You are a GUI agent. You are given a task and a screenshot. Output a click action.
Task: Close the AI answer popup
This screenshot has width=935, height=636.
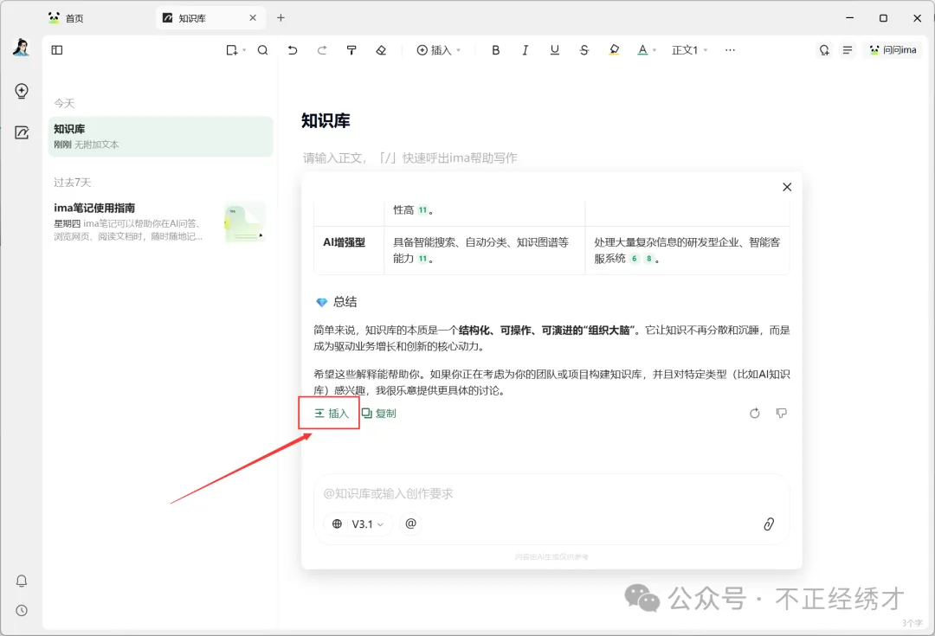pos(787,187)
